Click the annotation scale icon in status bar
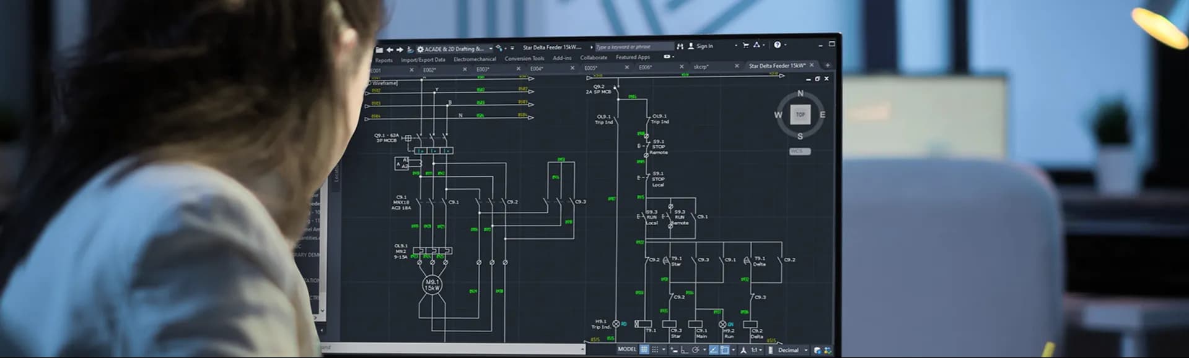Image resolution: width=1189 pixels, height=358 pixels. [744, 350]
